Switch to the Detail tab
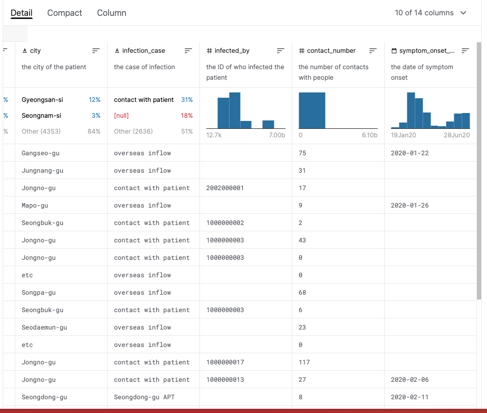 (22, 13)
